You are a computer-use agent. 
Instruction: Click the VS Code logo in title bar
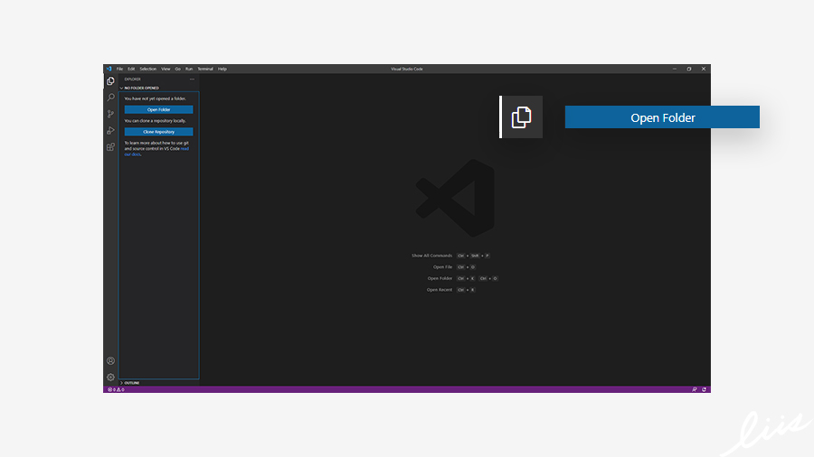[x=109, y=69]
